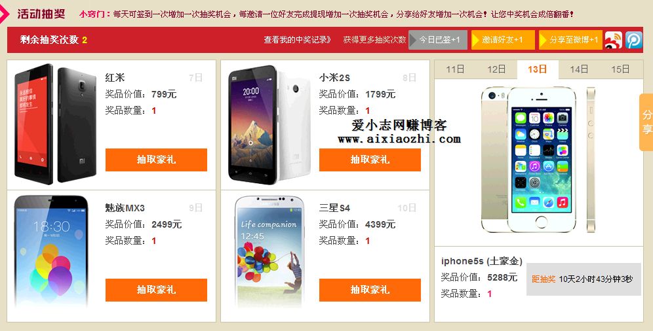Viewport: 653px width, 331px height.
Task: Click 抽取豪礼 for the 红米 prize
Action: 156,160
